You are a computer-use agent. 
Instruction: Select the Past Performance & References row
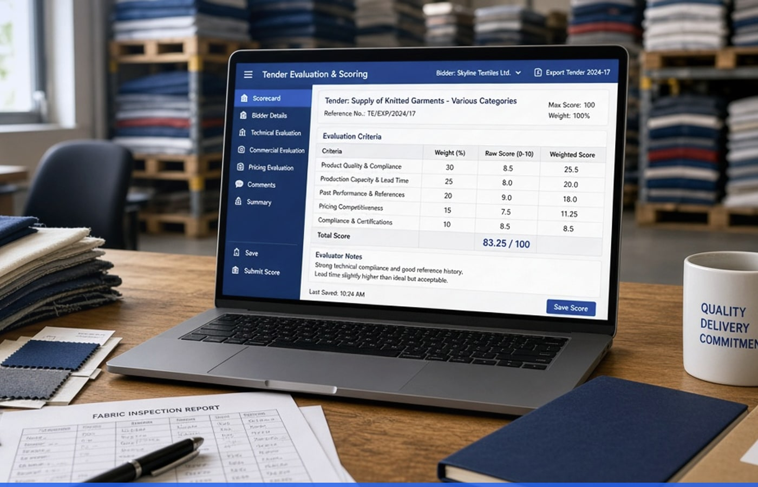pyautogui.click(x=459, y=196)
